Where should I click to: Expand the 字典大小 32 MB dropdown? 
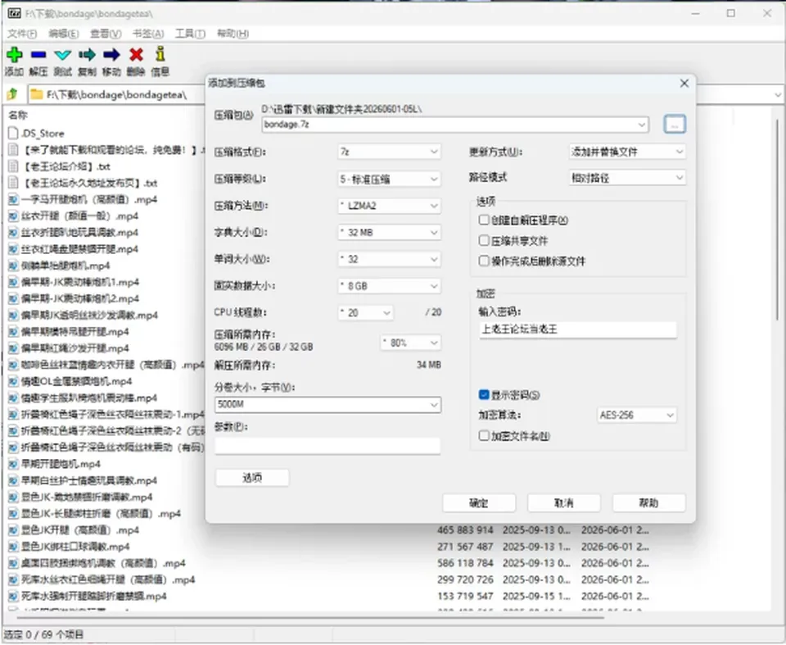390,233
